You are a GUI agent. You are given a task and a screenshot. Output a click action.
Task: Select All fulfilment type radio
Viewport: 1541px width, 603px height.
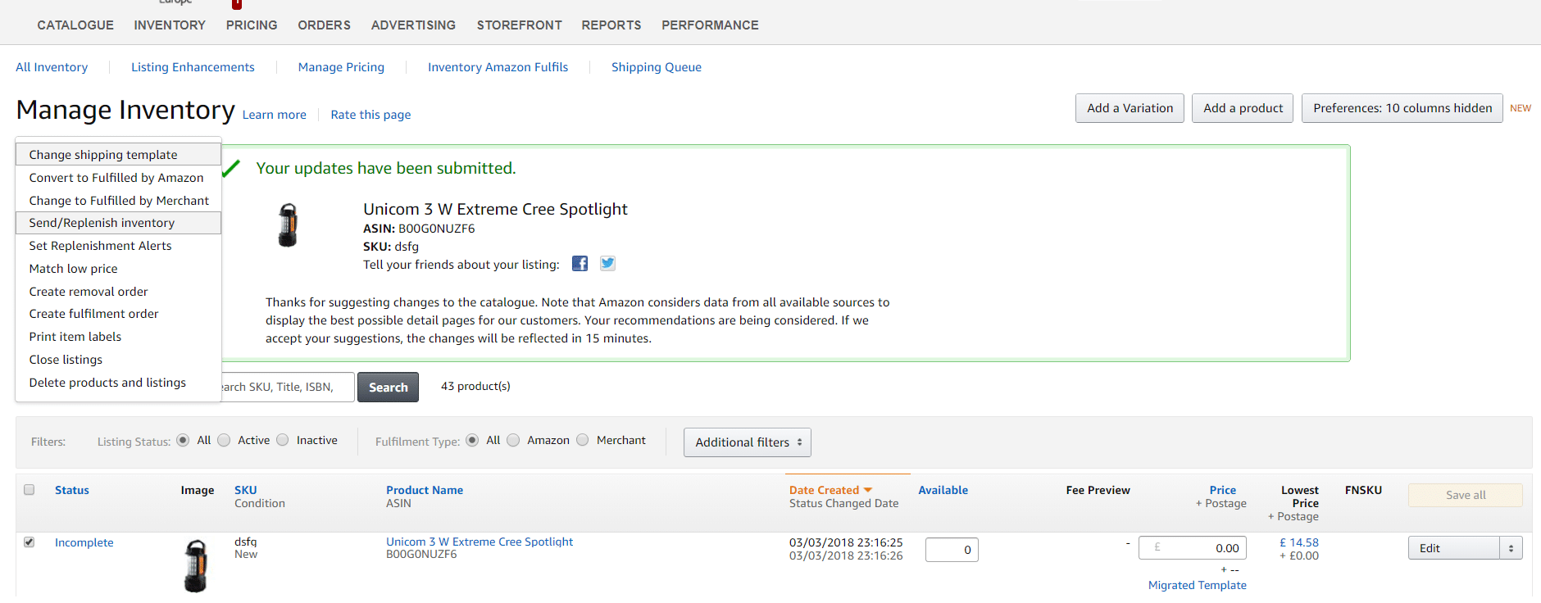(472, 440)
